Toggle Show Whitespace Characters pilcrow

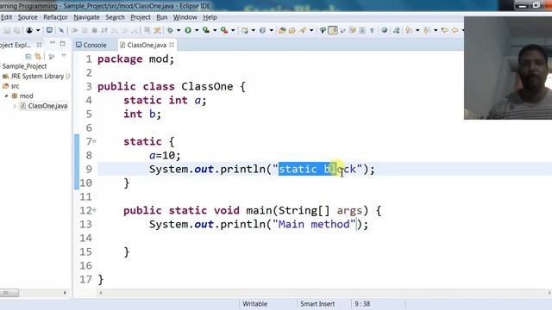[372, 31]
